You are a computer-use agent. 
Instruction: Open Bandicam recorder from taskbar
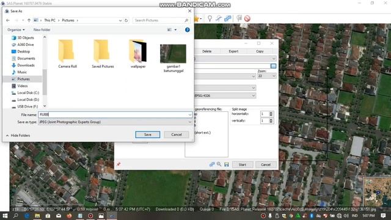(90, 216)
